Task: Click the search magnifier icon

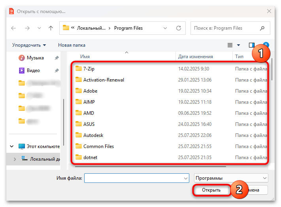Action: 262,28
